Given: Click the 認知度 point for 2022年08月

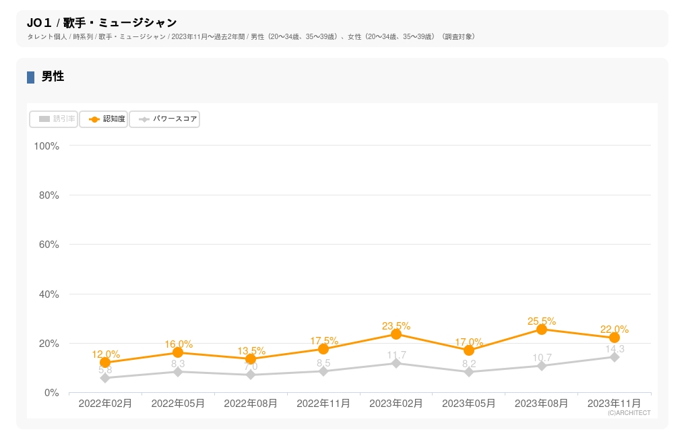Looking at the screenshot, I should coord(251,359).
